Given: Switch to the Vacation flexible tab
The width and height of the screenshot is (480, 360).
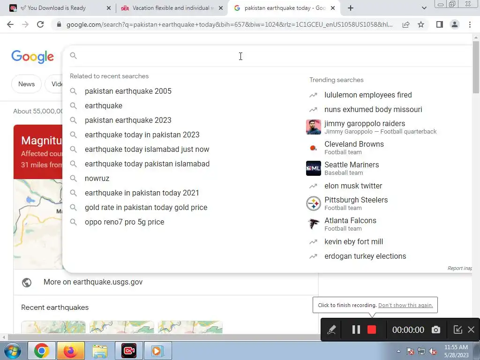Looking at the screenshot, I should 172,8.
